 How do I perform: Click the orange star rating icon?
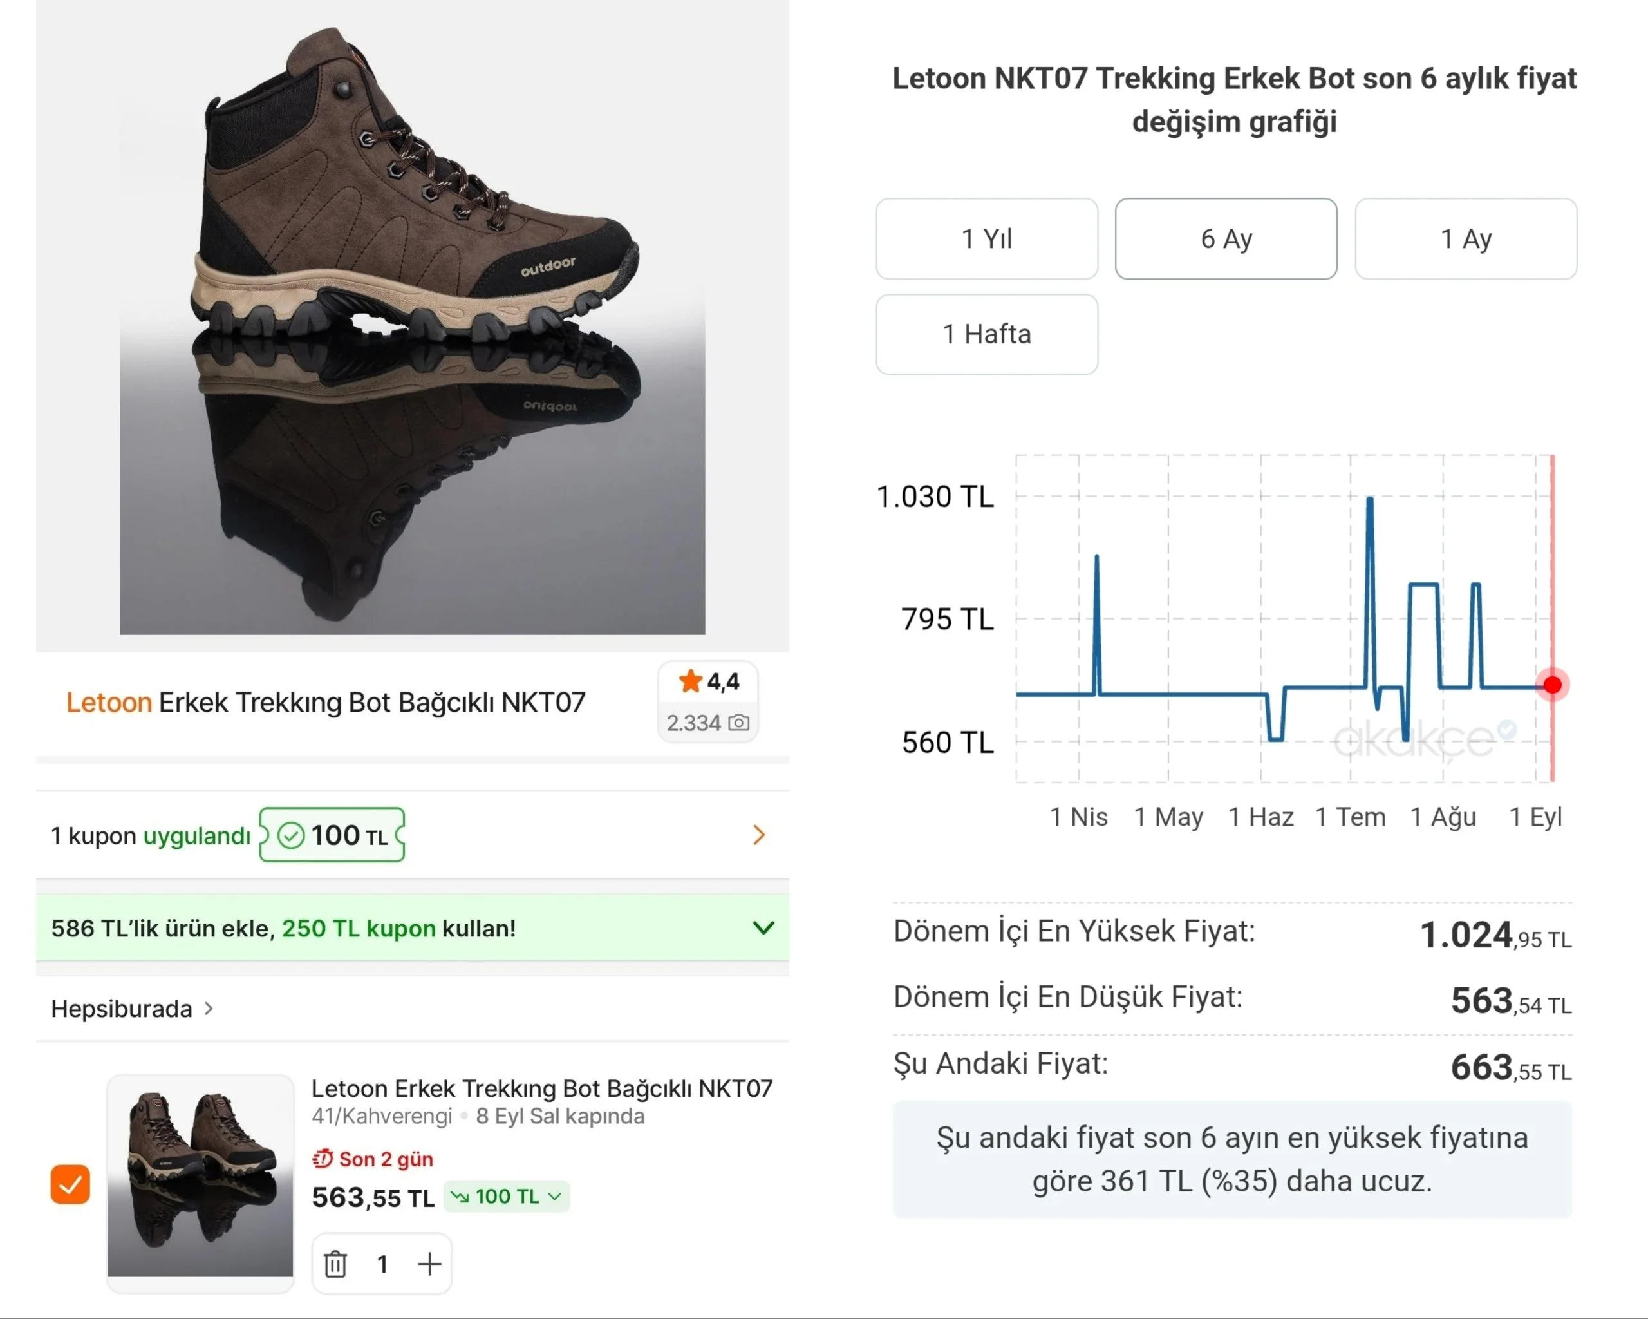tap(690, 681)
